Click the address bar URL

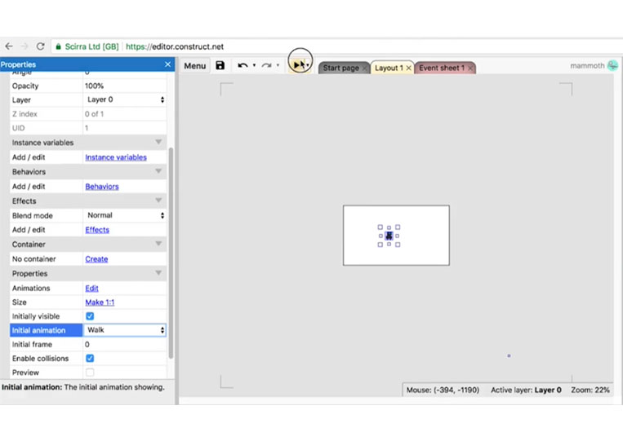175,46
